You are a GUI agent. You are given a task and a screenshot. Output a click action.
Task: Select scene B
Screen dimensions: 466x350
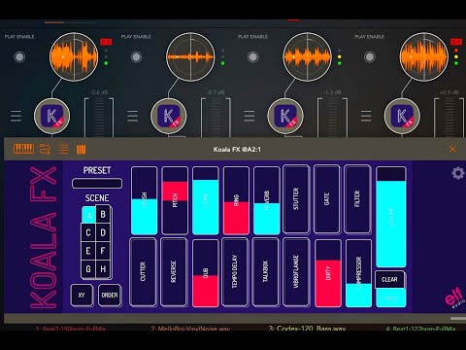click(103, 214)
